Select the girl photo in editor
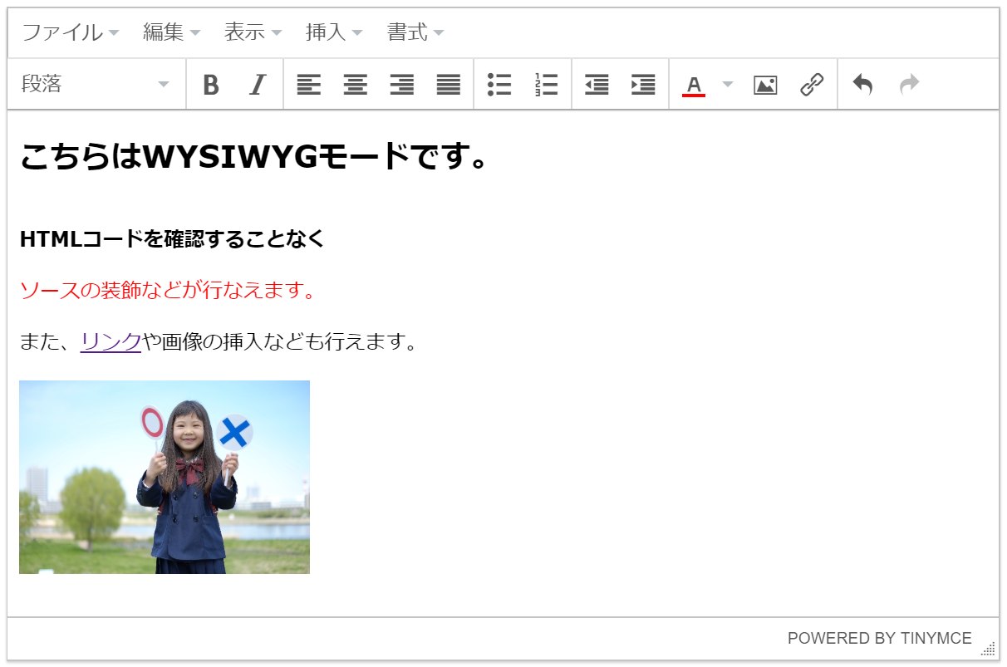Screen dimensions: 1007x667 click(165, 477)
